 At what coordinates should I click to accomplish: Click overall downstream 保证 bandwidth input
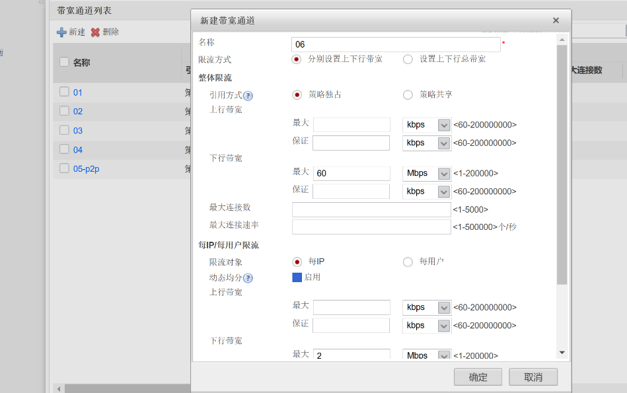(x=351, y=192)
